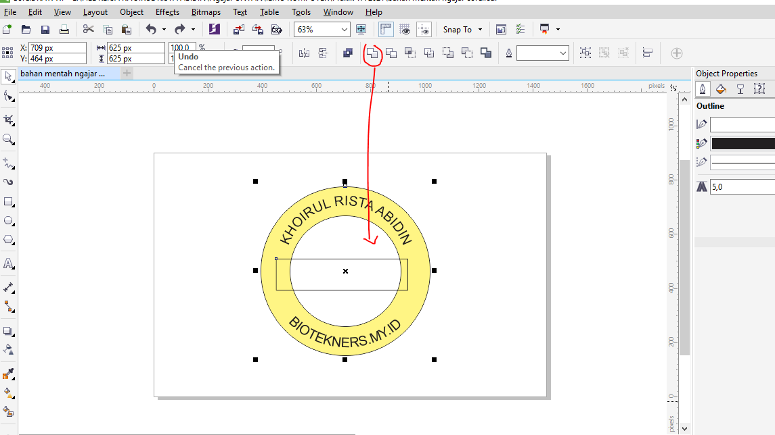The width and height of the screenshot is (775, 435).
Task: Print the document
Action: coord(64,30)
